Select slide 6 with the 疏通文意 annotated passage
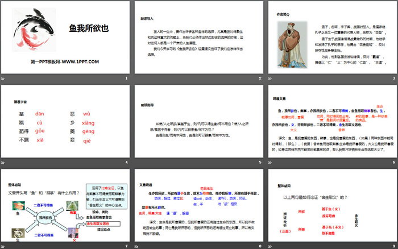This screenshot has width=398, height=249. 333,121
